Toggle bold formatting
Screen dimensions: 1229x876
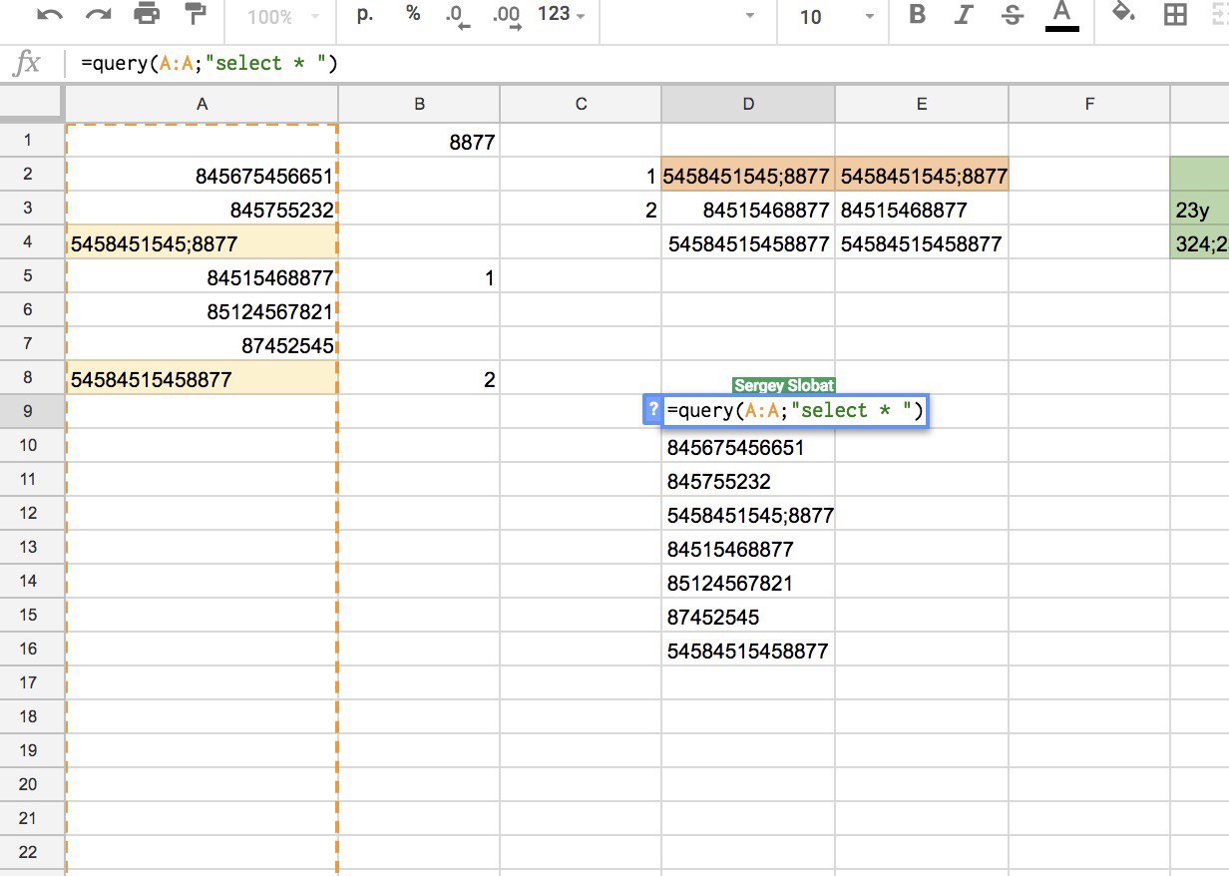coord(918,15)
